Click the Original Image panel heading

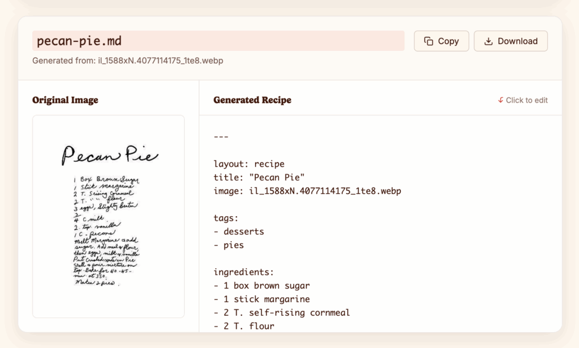[65, 100]
